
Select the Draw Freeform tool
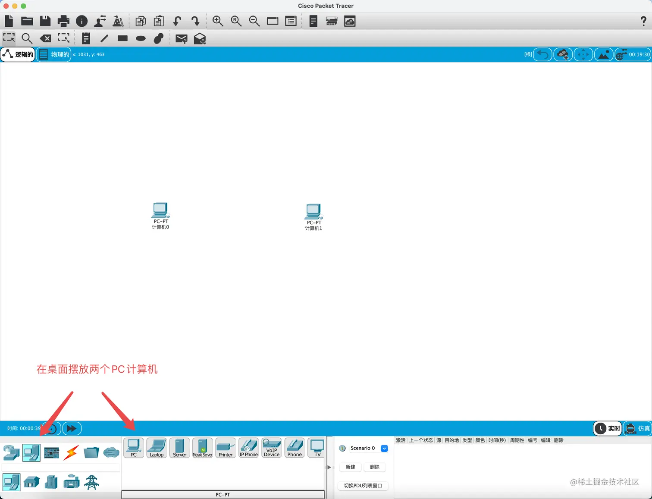pos(159,38)
